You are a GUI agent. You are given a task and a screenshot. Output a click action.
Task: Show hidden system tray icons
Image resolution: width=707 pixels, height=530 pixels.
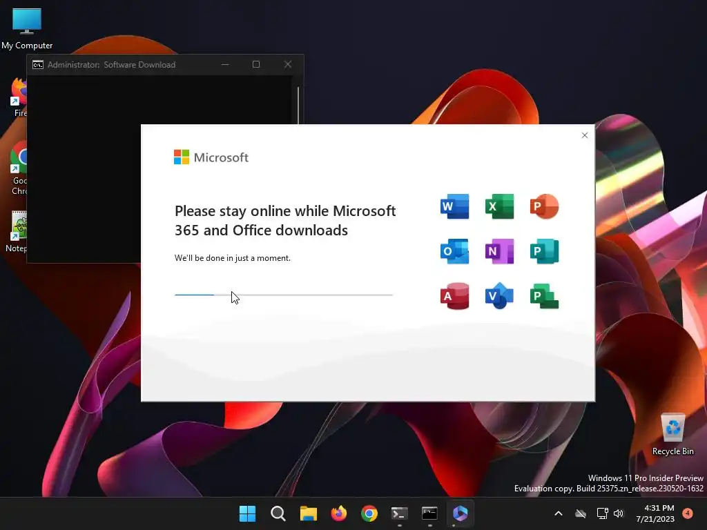click(x=558, y=513)
